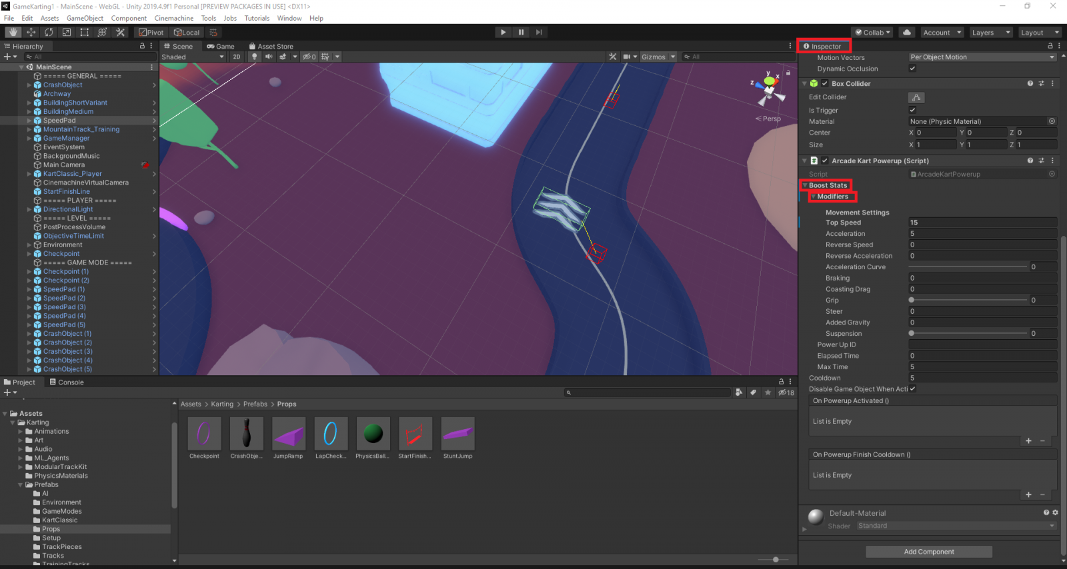This screenshot has width=1067, height=569.
Task: Collapse the Boost Stats section
Action: coord(805,185)
